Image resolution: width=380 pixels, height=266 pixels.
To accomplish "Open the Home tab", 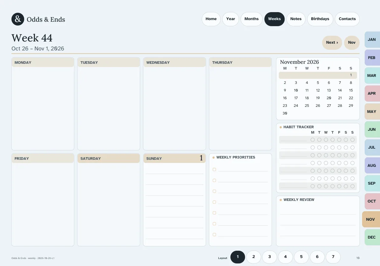I will [211, 19].
